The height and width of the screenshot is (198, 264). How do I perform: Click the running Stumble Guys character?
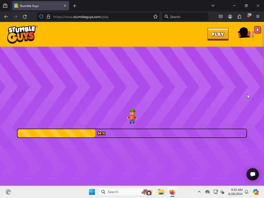pyautogui.click(x=132, y=116)
